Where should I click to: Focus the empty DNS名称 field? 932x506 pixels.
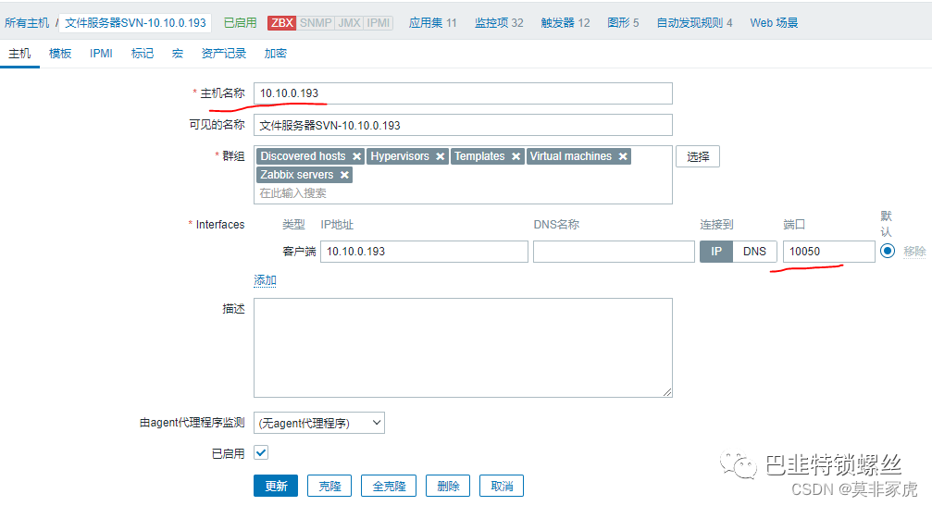tap(614, 252)
